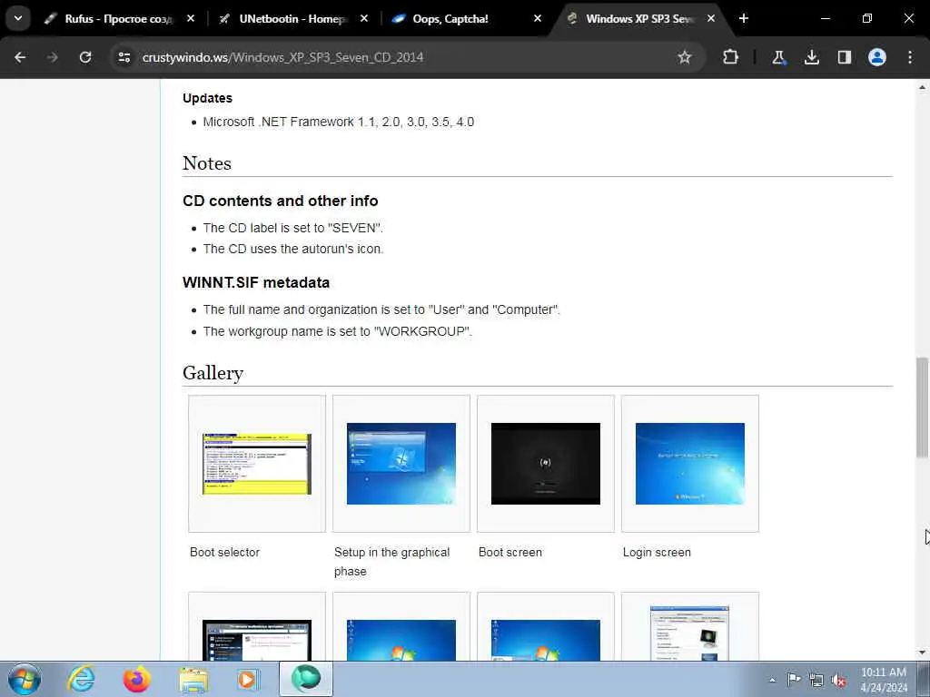Open the Boot screen thumbnail

click(x=546, y=464)
